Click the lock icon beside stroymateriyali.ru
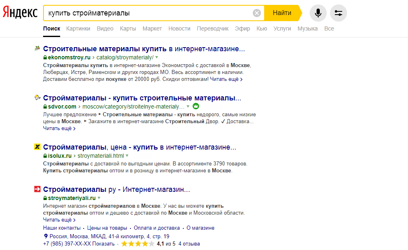The image size is (408, 250). [45, 198]
